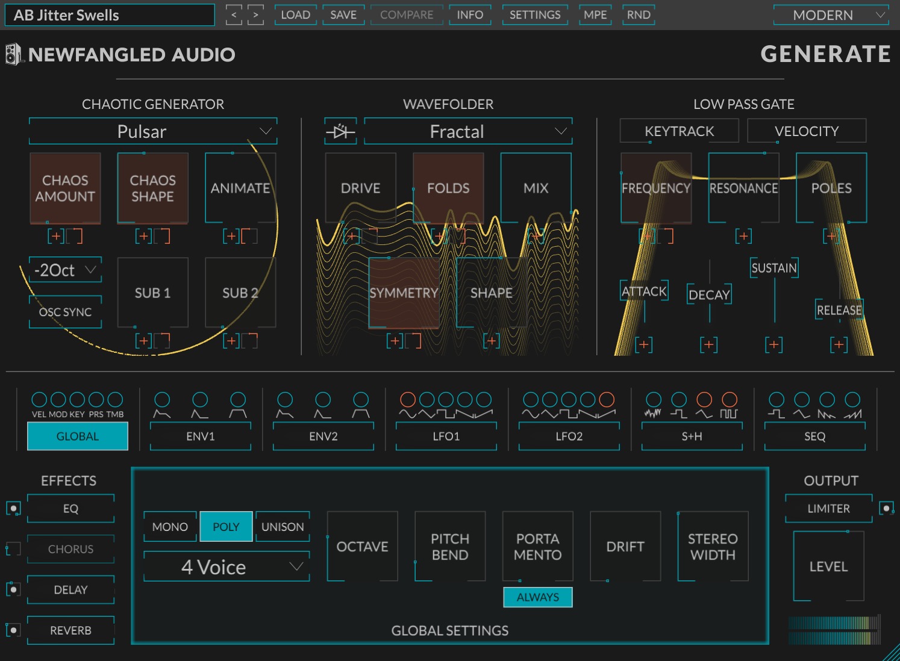Image resolution: width=900 pixels, height=661 pixels.
Task: Open the MODERN theme dropdown
Action: point(831,15)
